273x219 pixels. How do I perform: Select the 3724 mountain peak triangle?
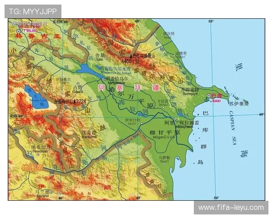[x=74, y=101]
